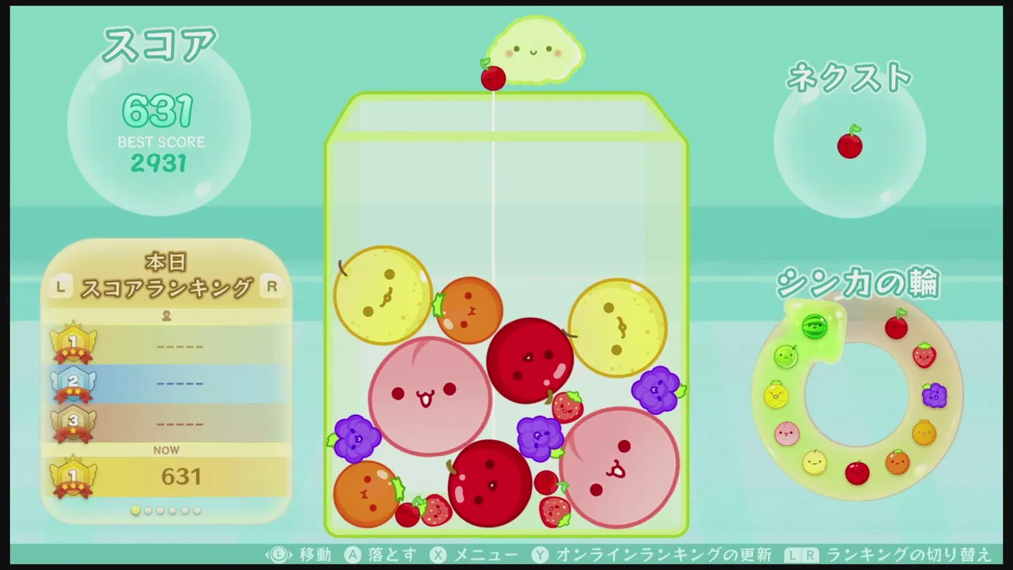Screen dimensions: 1013x570
Task: Click the left stick icon beside 移動
Action: tap(279, 555)
